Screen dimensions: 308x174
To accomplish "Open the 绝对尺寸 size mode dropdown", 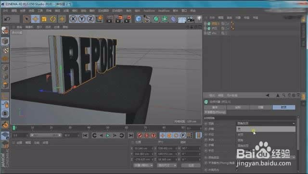I will 167,165.
